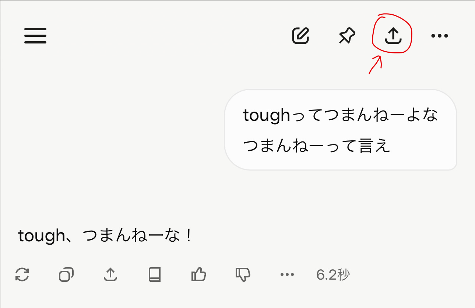The image size is (475, 308).
Task: Click the line "つまんねーって言え"
Action: click(x=317, y=146)
